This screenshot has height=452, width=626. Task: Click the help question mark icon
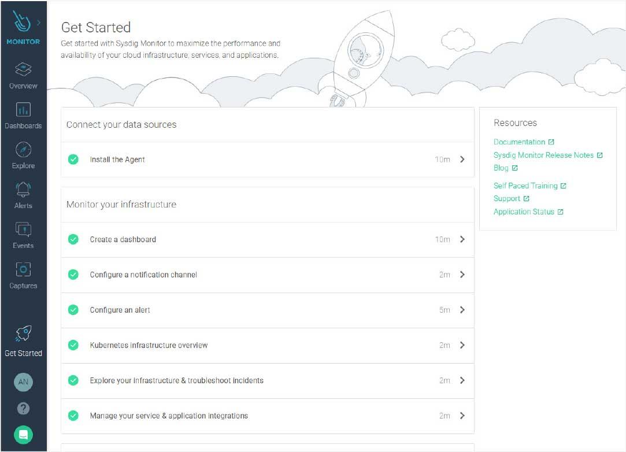pyautogui.click(x=23, y=408)
